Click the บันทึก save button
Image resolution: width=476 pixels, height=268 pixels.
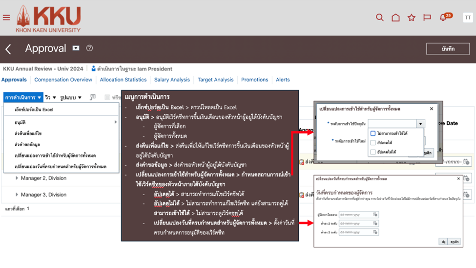448,49
